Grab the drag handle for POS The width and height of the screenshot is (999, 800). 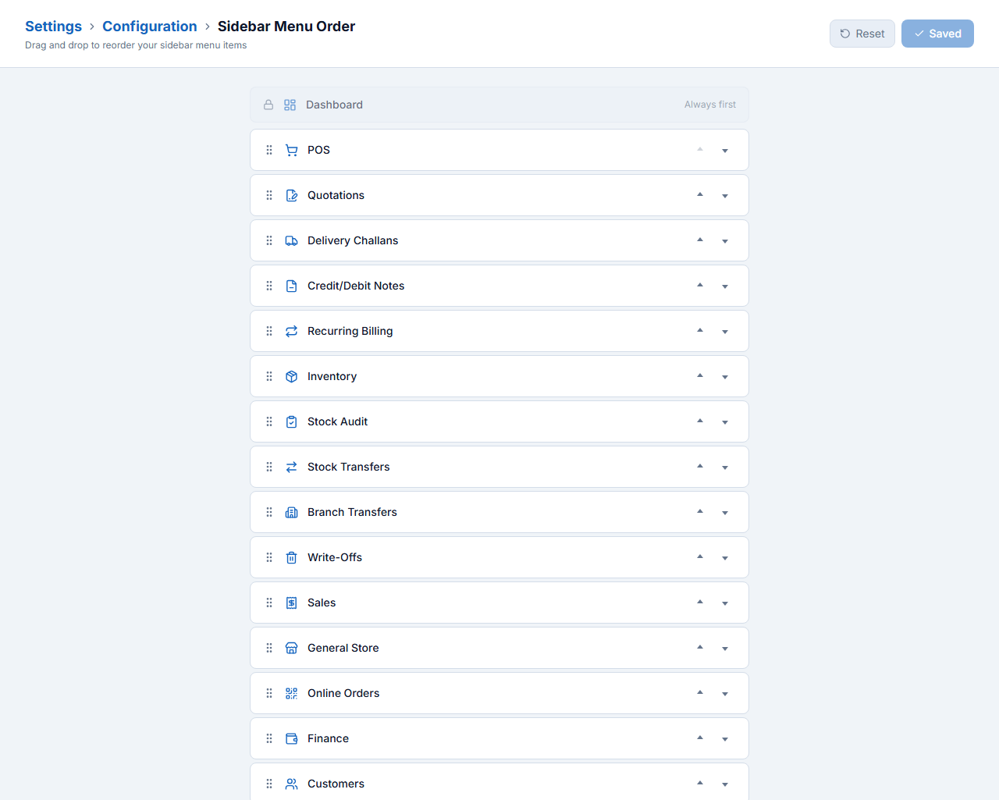[269, 150]
